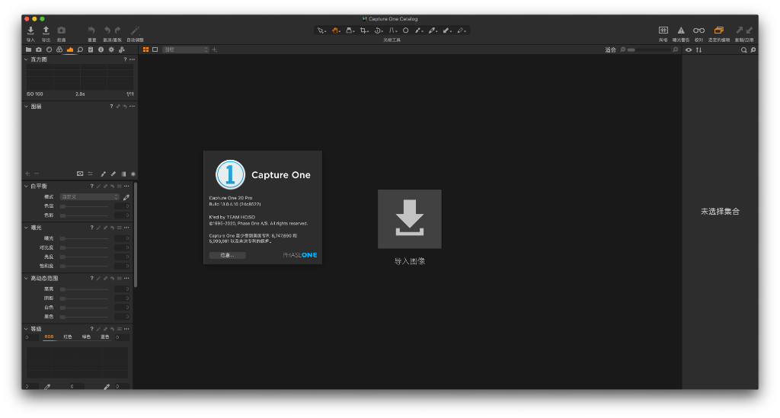
Task: Open the Metadata info tool tab
Action: click(x=101, y=49)
